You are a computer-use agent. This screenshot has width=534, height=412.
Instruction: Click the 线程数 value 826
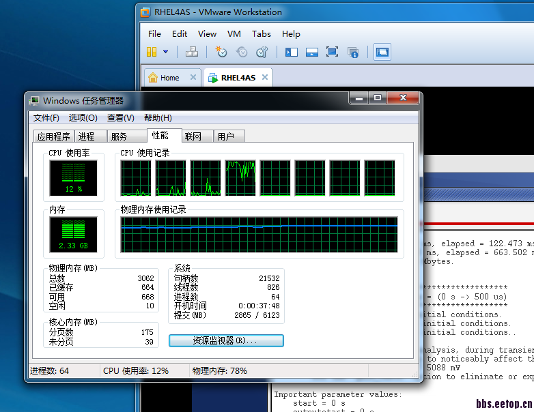(273, 287)
